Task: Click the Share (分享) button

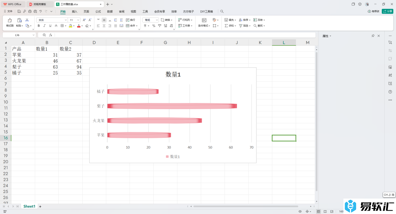Action: (x=388, y=11)
